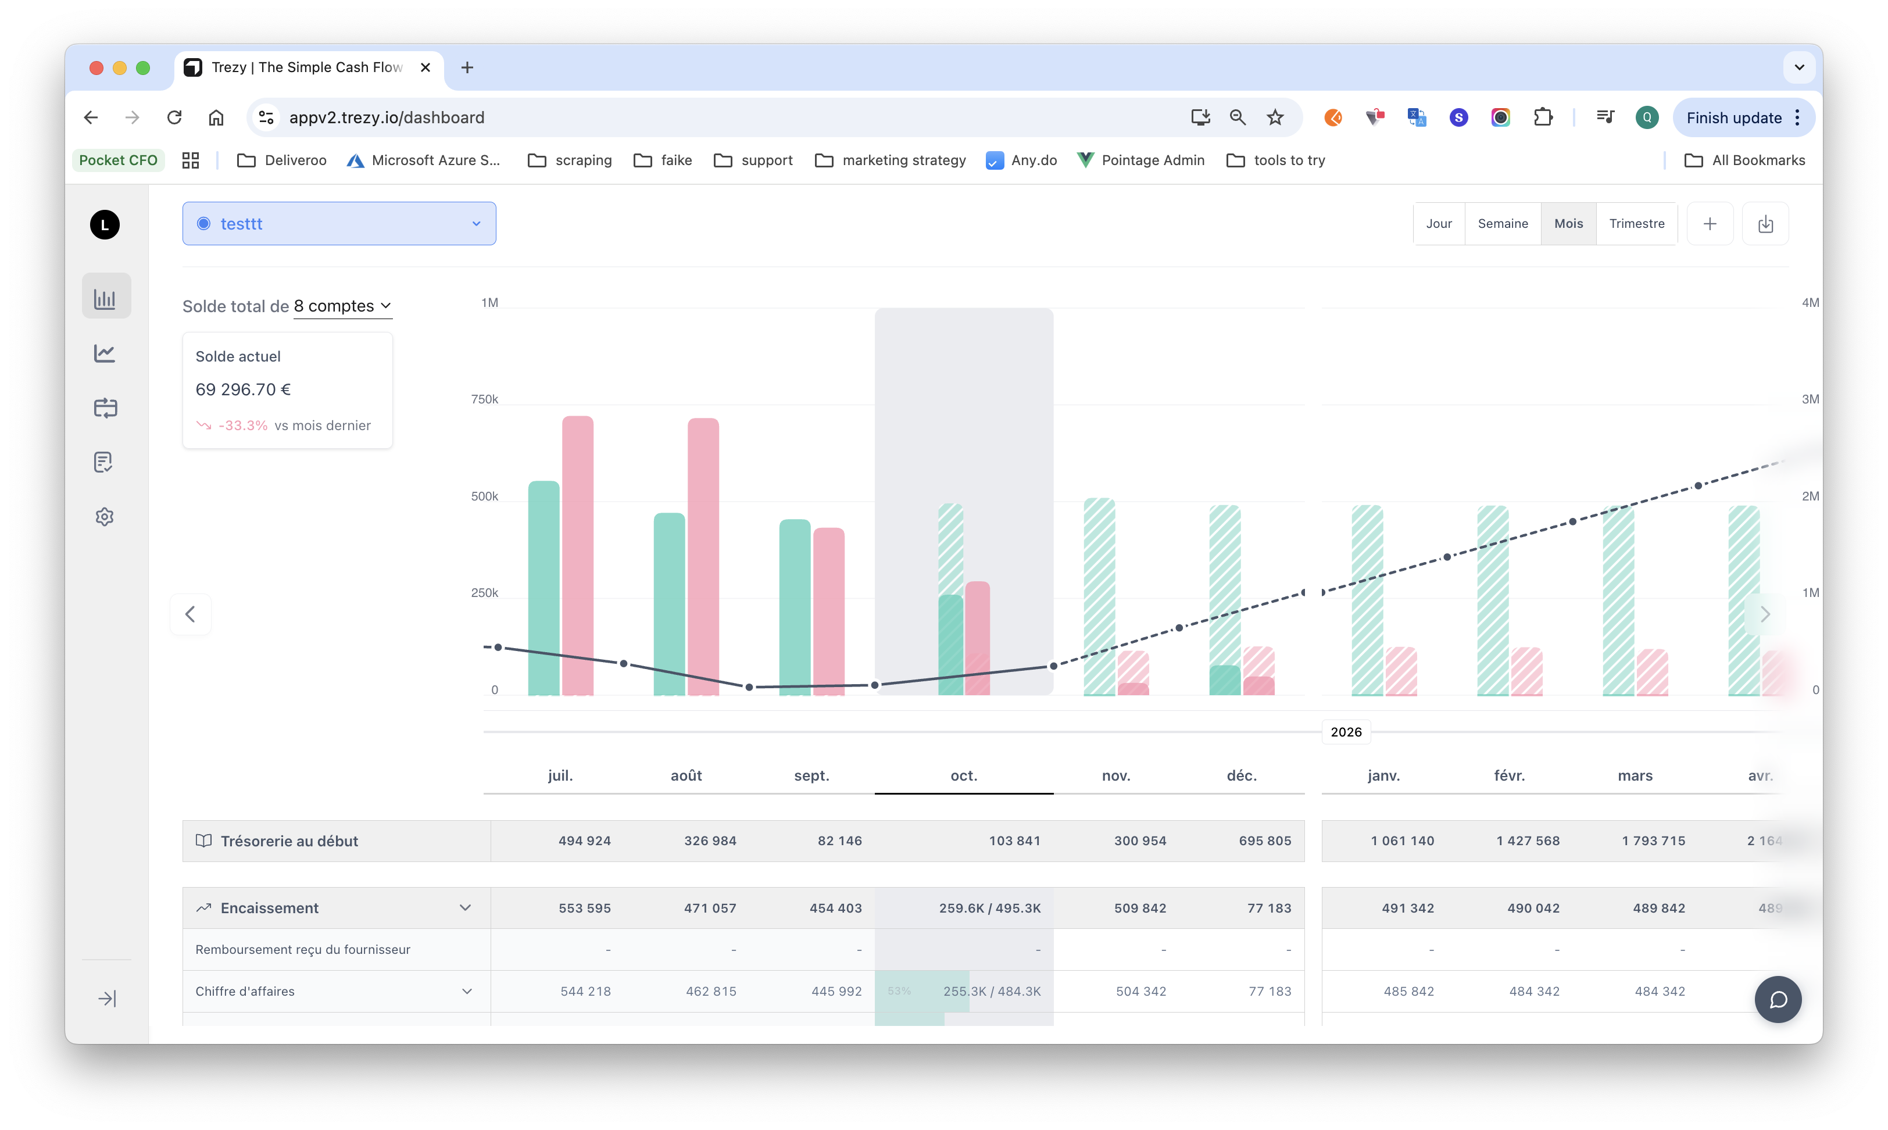Screen dimensions: 1888x1130
Task: Open the Pointage Admin bookmark
Action: click(1140, 160)
